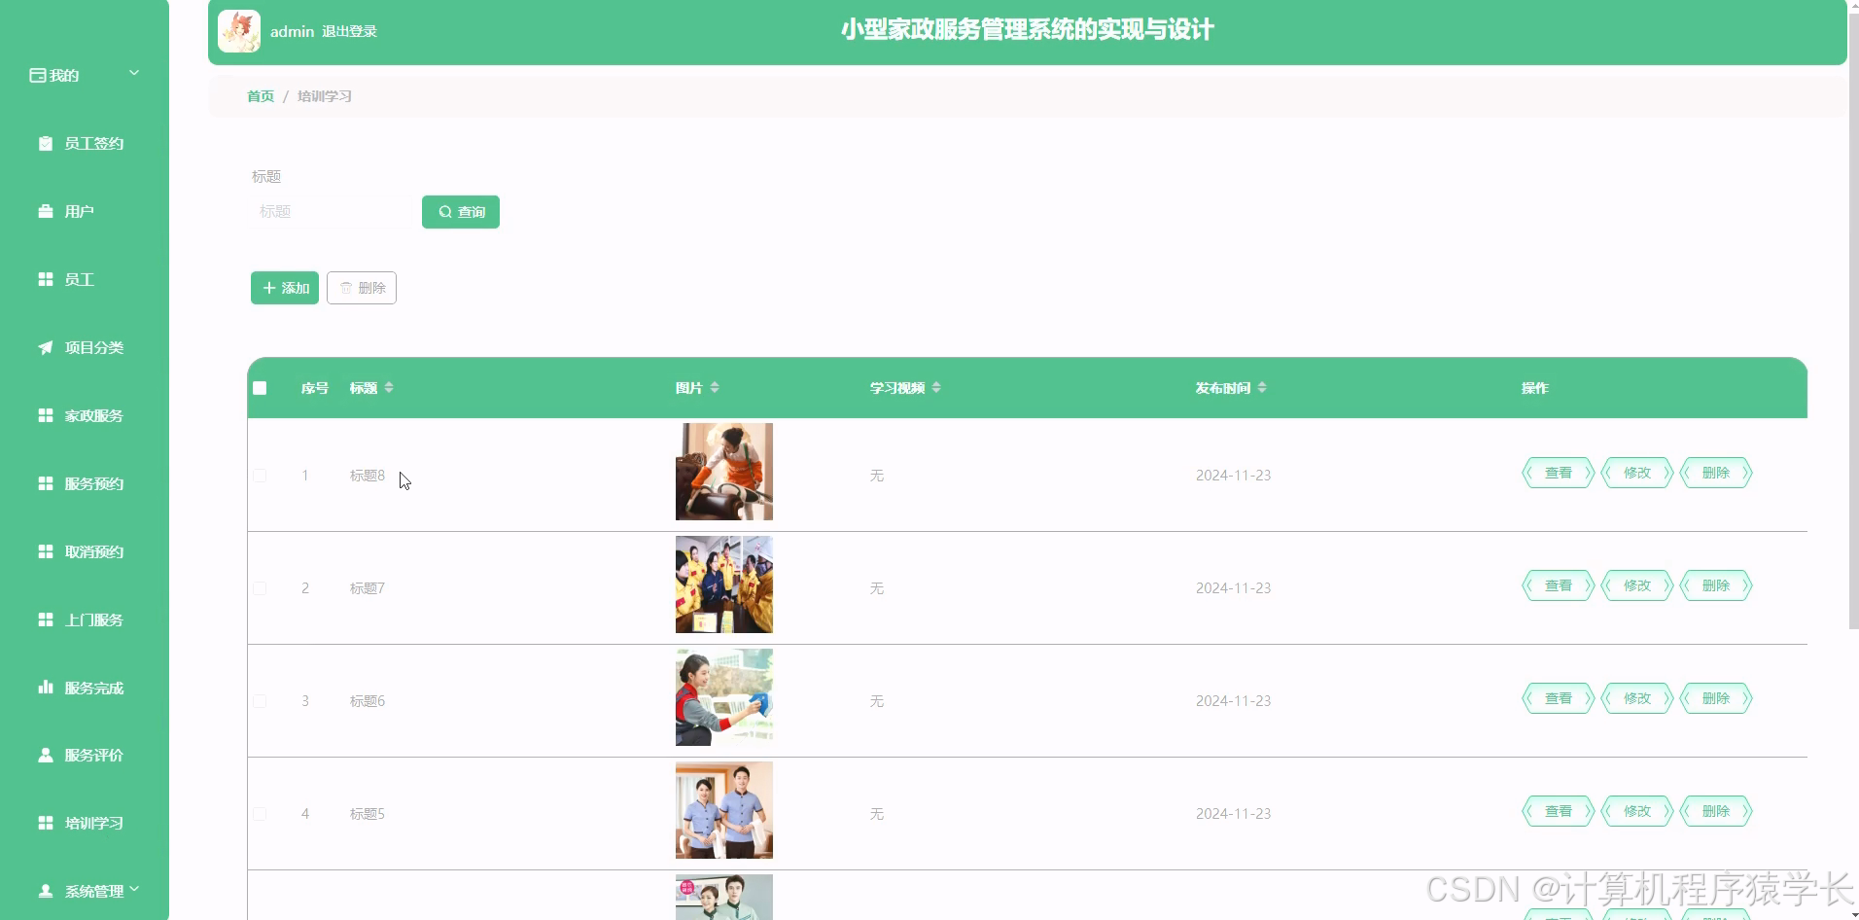Click the admin avatar image

[x=239, y=31]
